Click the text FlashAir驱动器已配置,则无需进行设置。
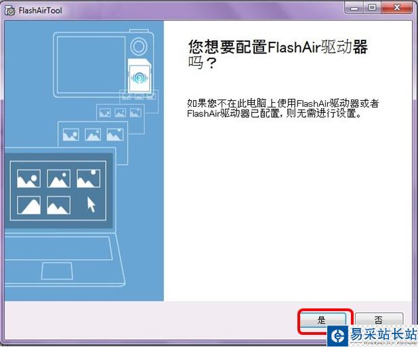 (274, 114)
